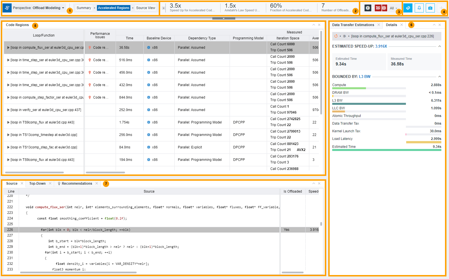This screenshot has height=279, width=449.
Task: Click the megaphone feedback icon
Action: point(408,8)
